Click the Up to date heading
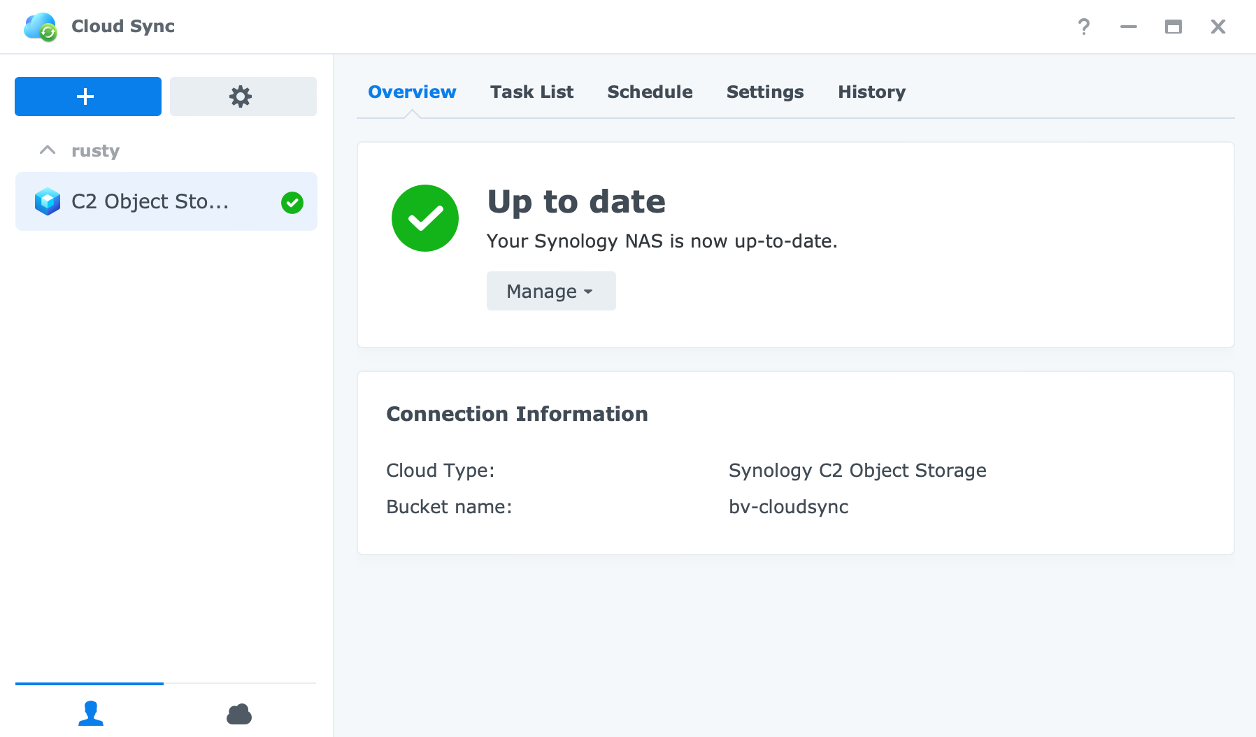The height and width of the screenshot is (737, 1256). (x=576, y=202)
